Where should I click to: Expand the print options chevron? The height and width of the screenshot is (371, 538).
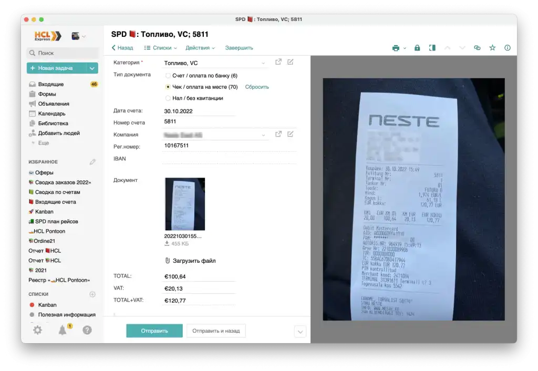pyautogui.click(x=405, y=48)
